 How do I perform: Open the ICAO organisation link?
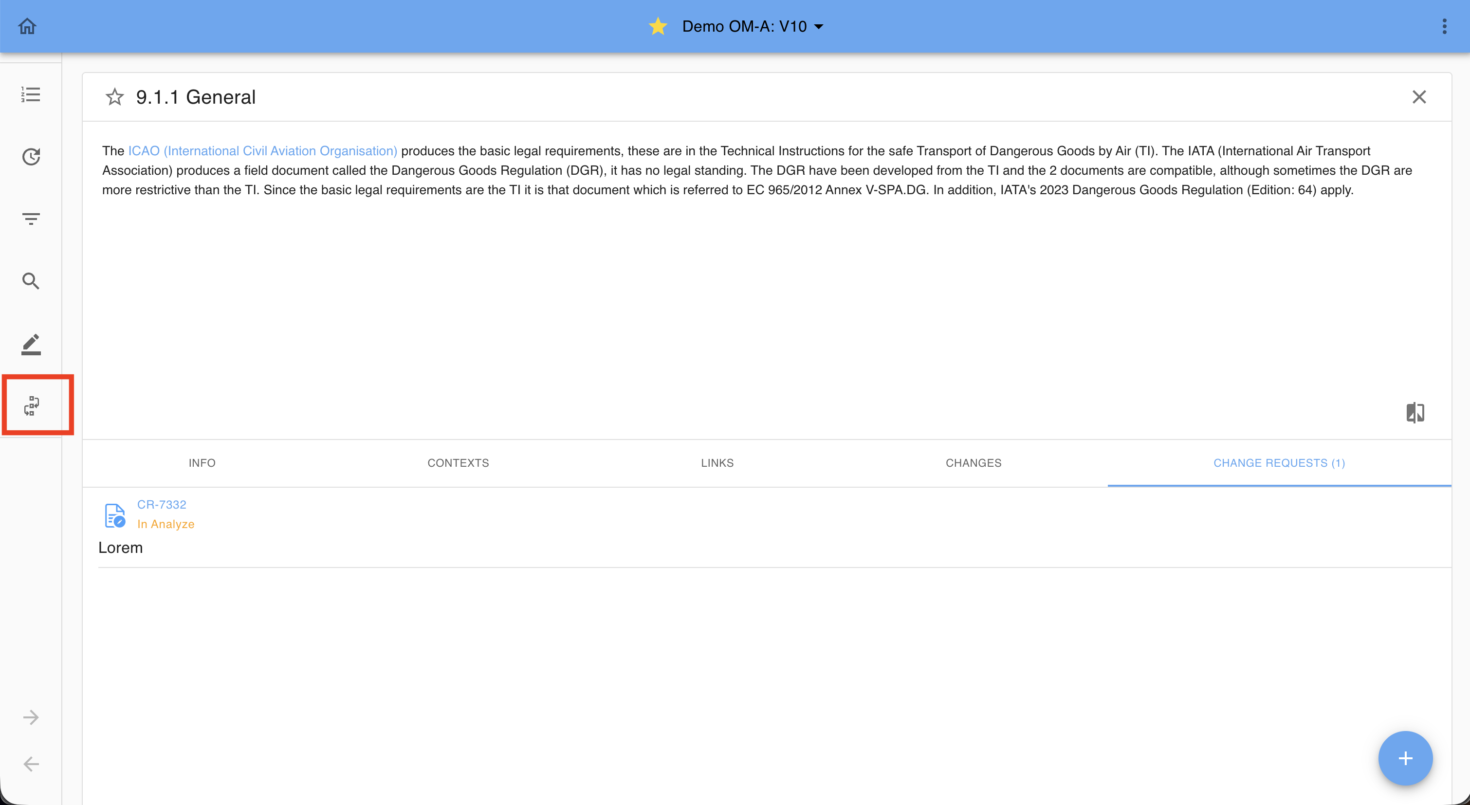[262, 150]
